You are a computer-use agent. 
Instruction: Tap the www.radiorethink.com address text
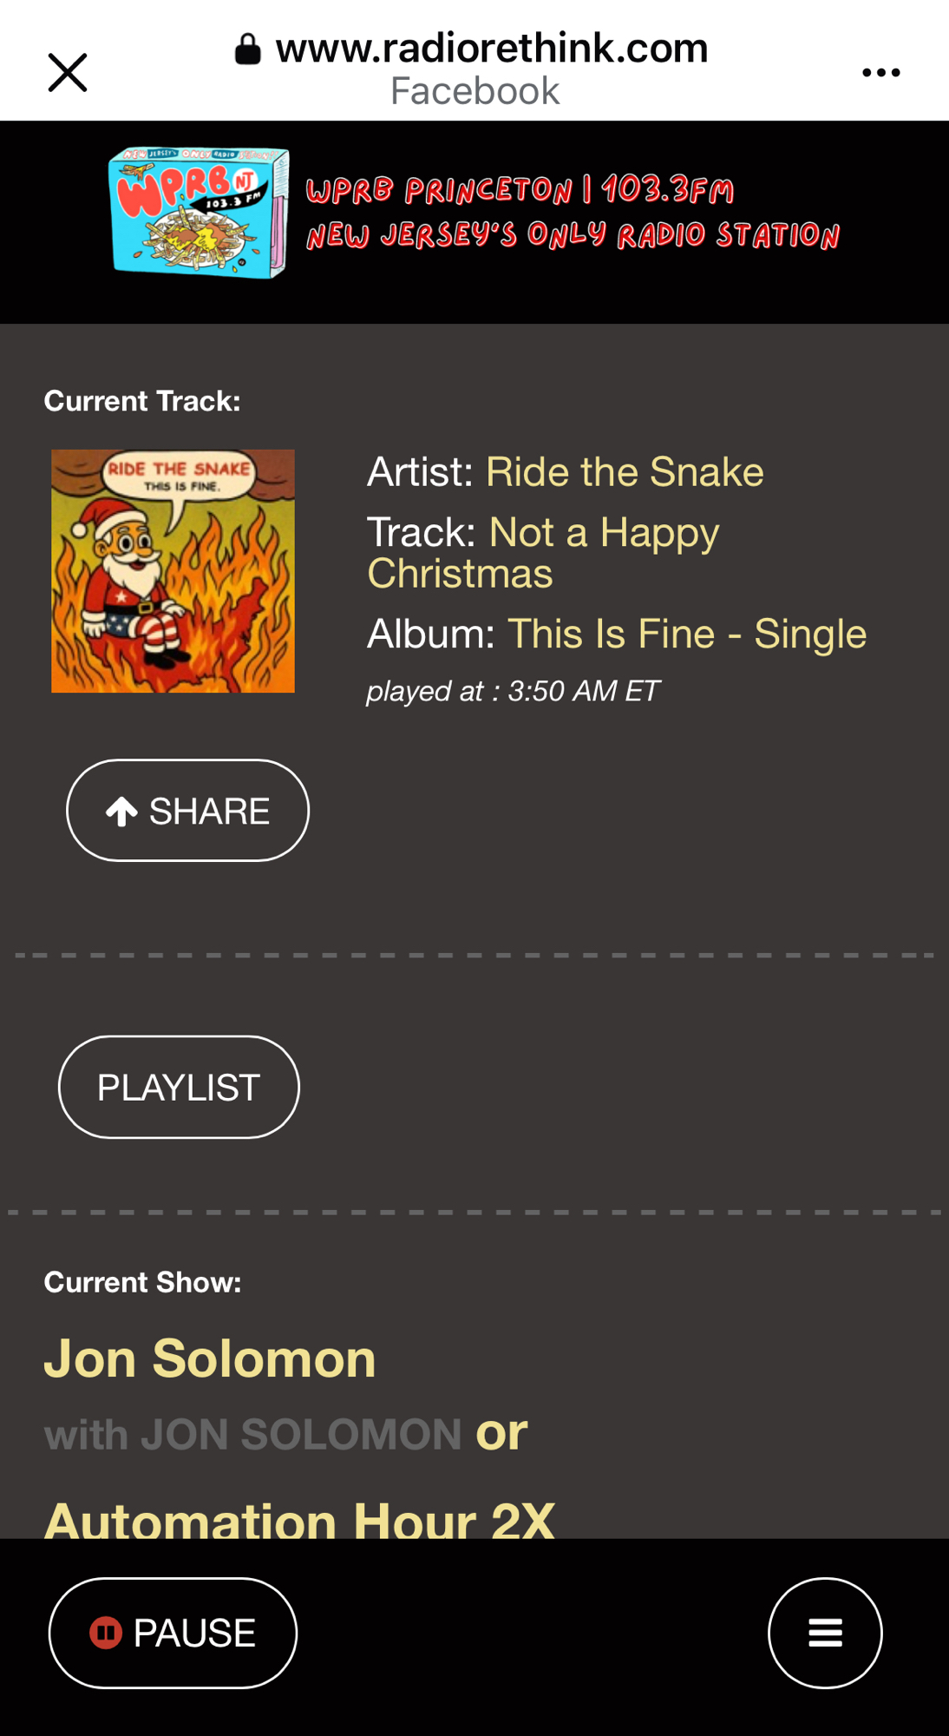tap(492, 49)
